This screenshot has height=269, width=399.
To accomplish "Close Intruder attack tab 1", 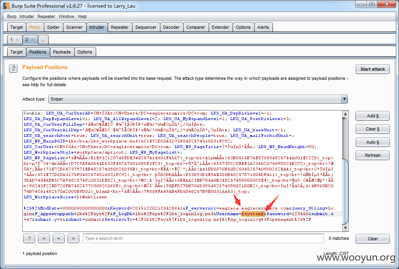I will pos(17,40).
